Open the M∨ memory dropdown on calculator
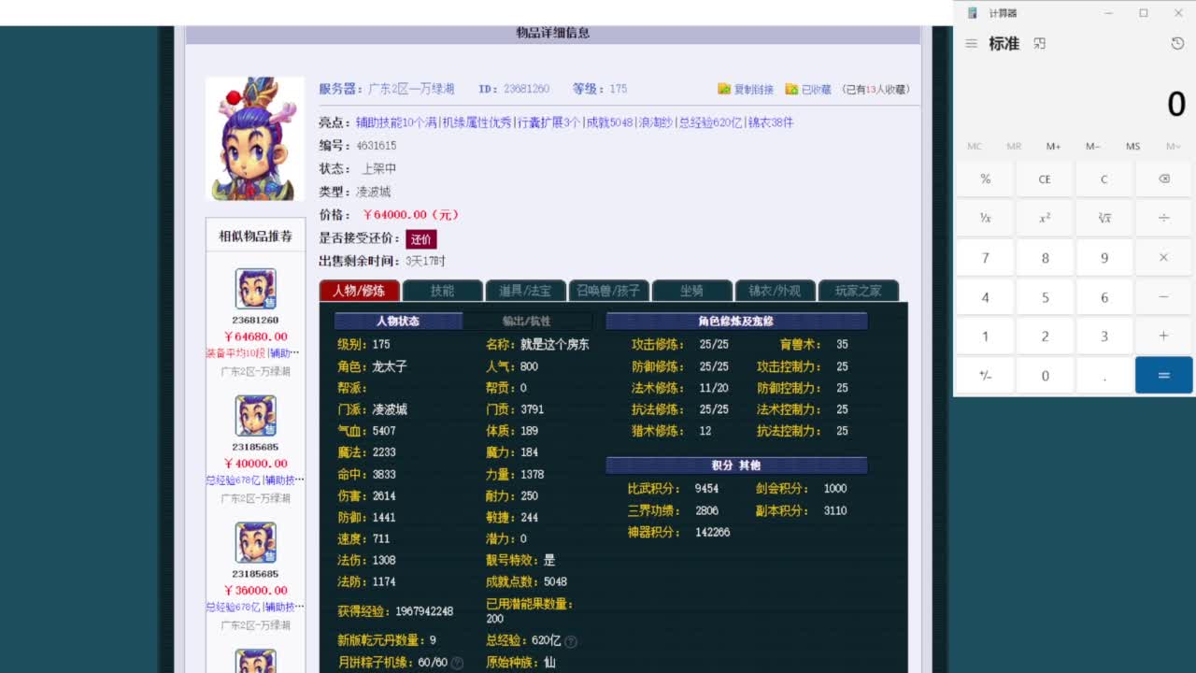Viewport: 1196px width, 673px height. [1174, 146]
